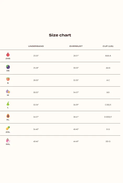
Task: Click the C-DD/E cup value
Action: tap(108, 105)
